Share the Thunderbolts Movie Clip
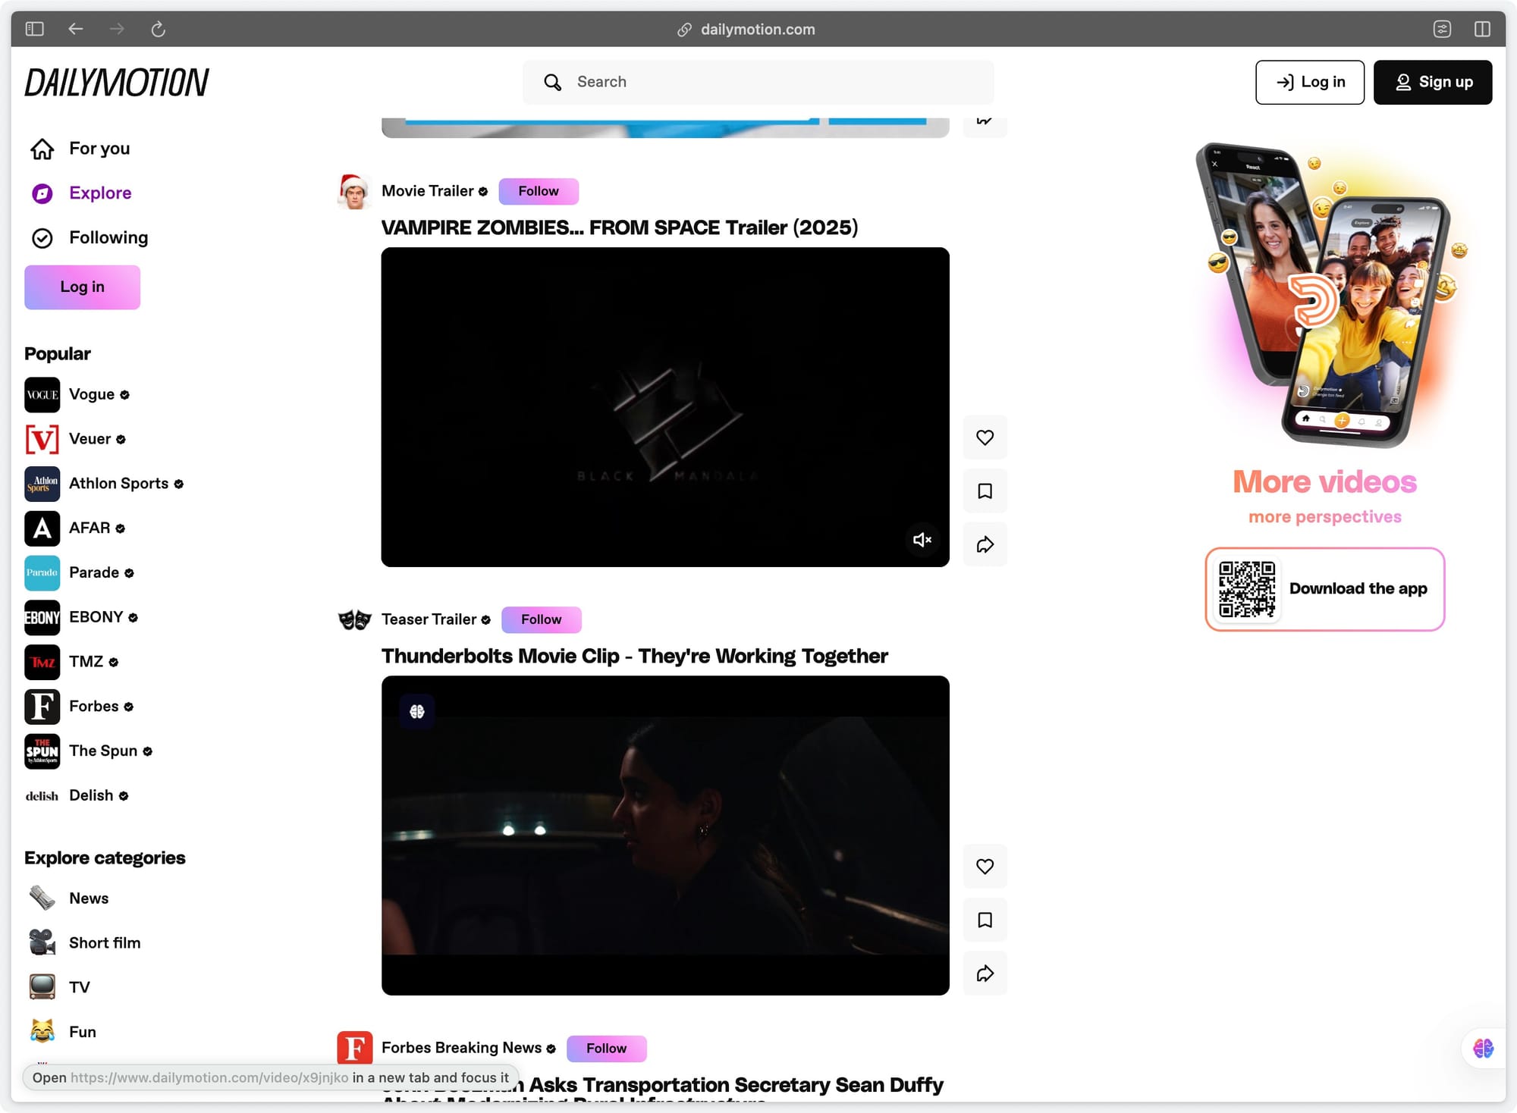Screen dimensions: 1517x1113 985,973
